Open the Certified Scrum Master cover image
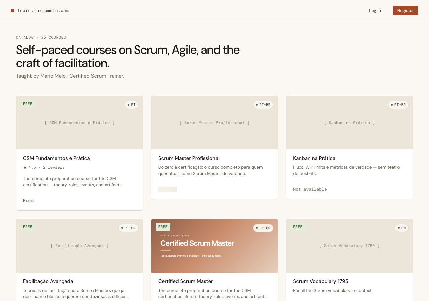429x301 pixels. (x=214, y=246)
